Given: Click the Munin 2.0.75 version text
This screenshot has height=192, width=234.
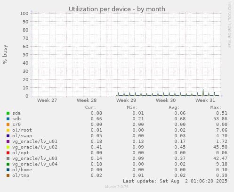Looking at the screenshot, I should [x=117, y=187].
